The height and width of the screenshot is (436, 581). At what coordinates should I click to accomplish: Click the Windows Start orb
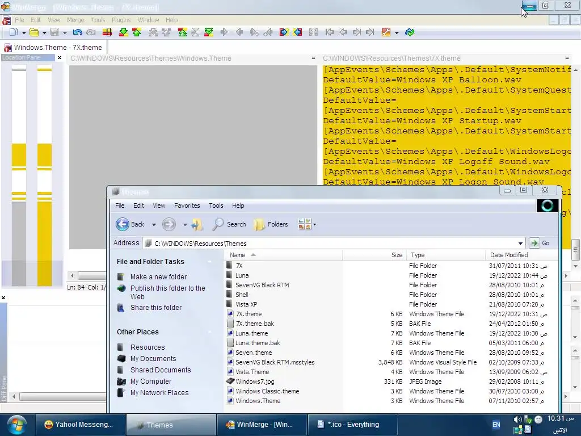tap(16, 425)
